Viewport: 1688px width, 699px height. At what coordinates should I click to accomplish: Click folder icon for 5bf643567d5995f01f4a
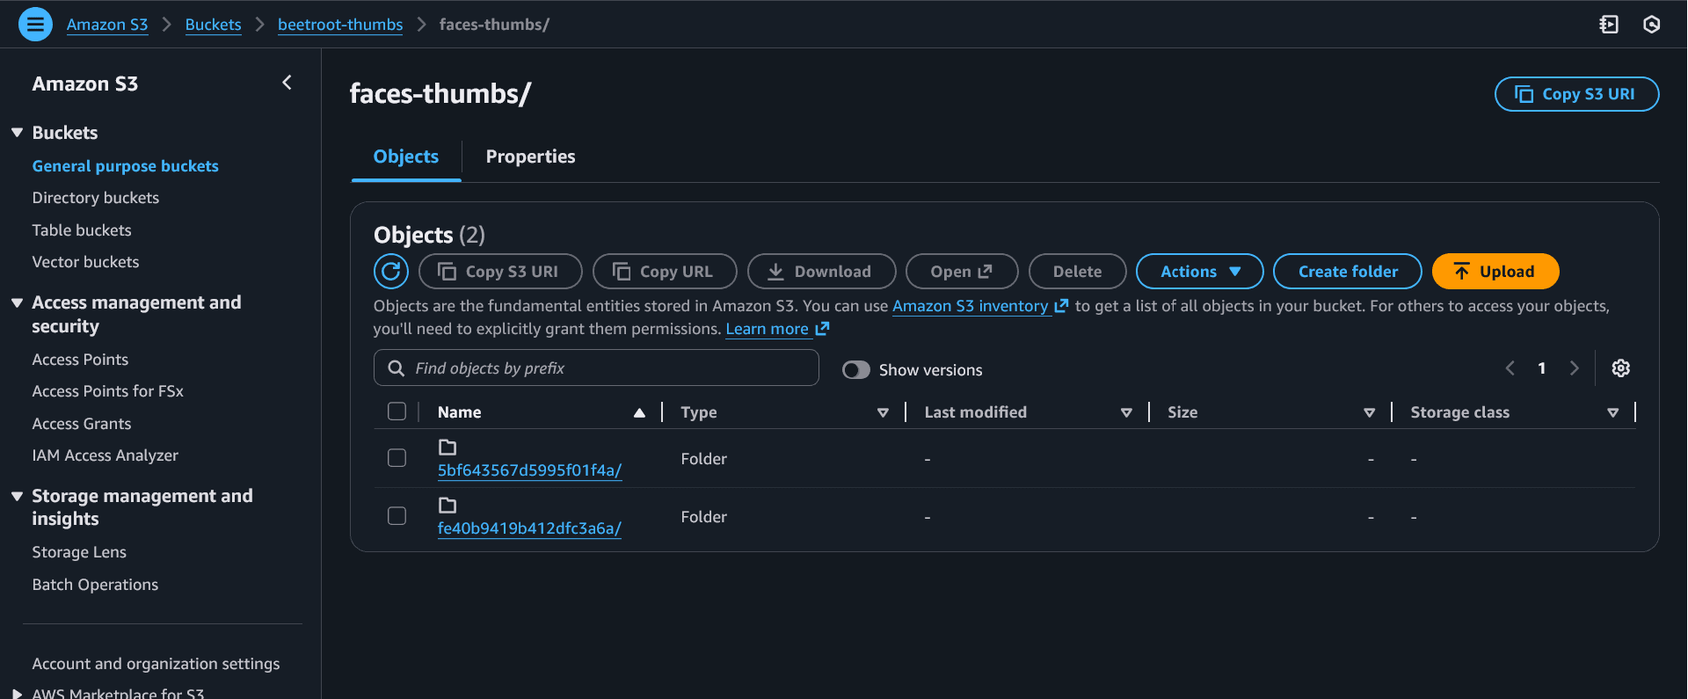click(447, 448)
